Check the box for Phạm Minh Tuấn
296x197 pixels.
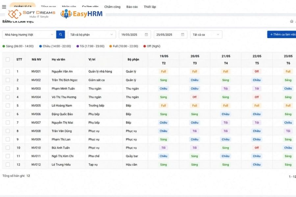point(8,88)
